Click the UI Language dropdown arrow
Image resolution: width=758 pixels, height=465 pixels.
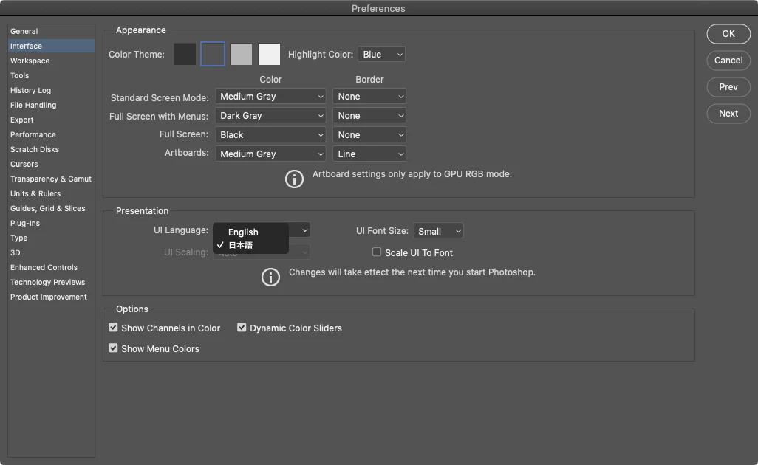[304, 230]
